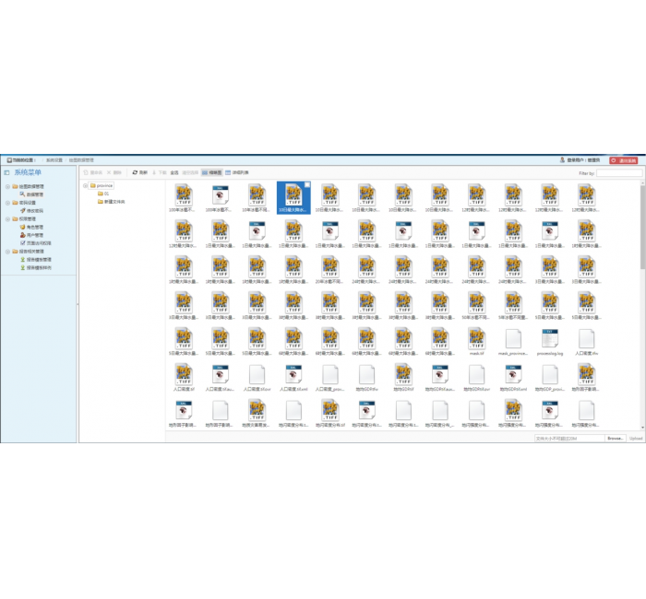Viewport: 646px width, 599px height.
Task: Open 用户管理 in the system menu
Action: click(x=33, y=235)
